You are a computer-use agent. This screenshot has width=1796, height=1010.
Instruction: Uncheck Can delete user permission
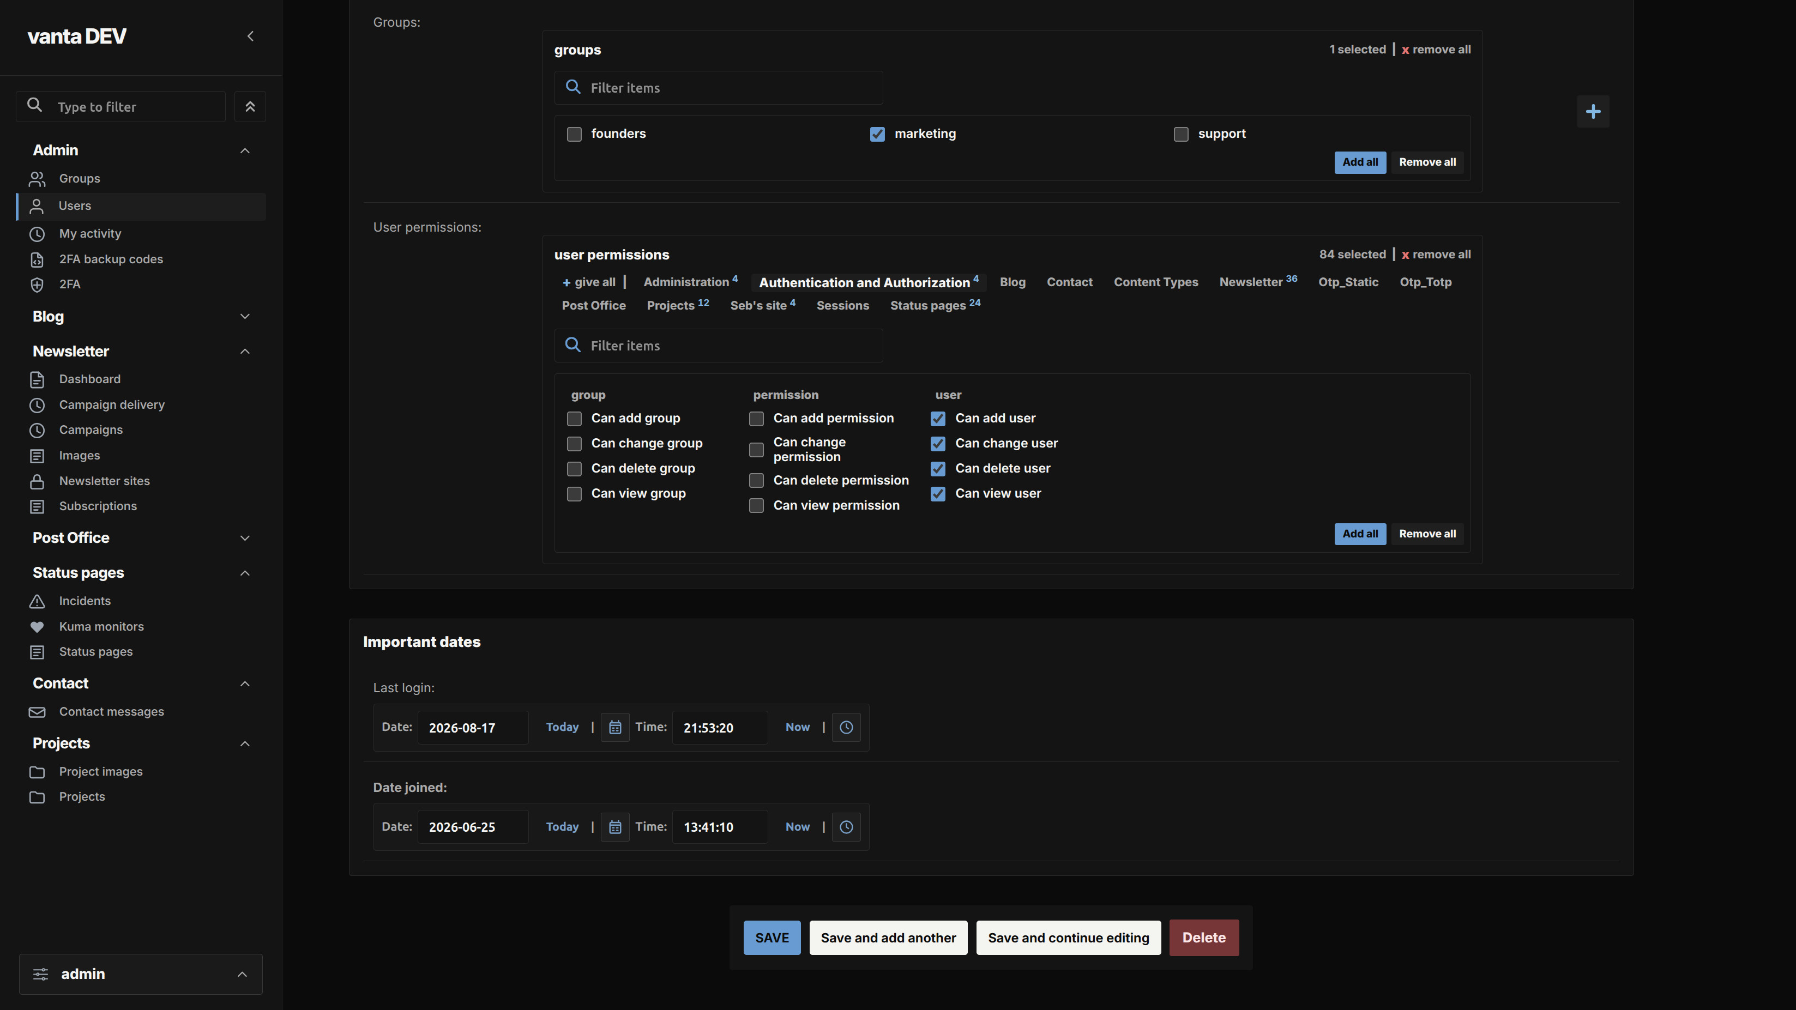[938, 468]
